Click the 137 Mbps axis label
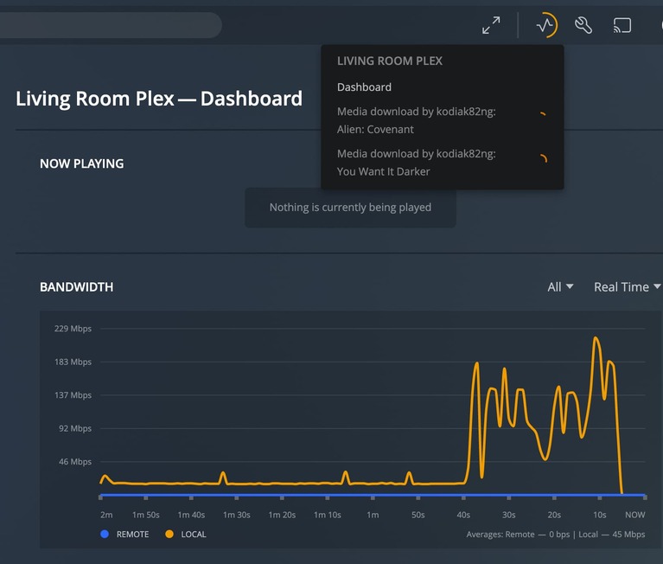 [x=73, y=395]
